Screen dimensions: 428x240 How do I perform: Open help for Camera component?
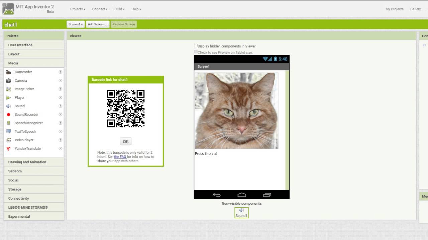[61, 80]
